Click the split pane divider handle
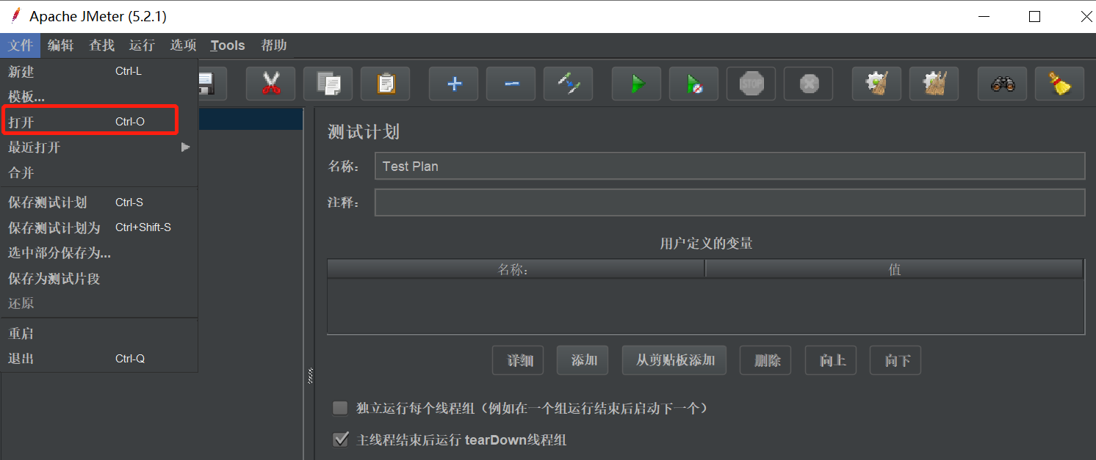Image resolution: width=1096 pixels, height=460 pixels. (309, 376)
